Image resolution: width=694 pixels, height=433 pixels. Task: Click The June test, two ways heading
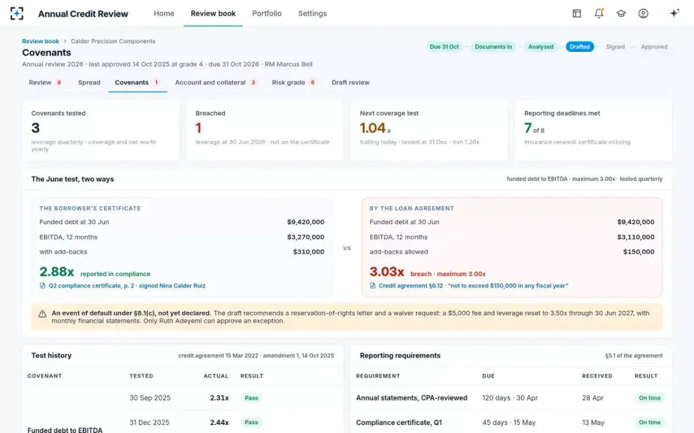point(72,179)
